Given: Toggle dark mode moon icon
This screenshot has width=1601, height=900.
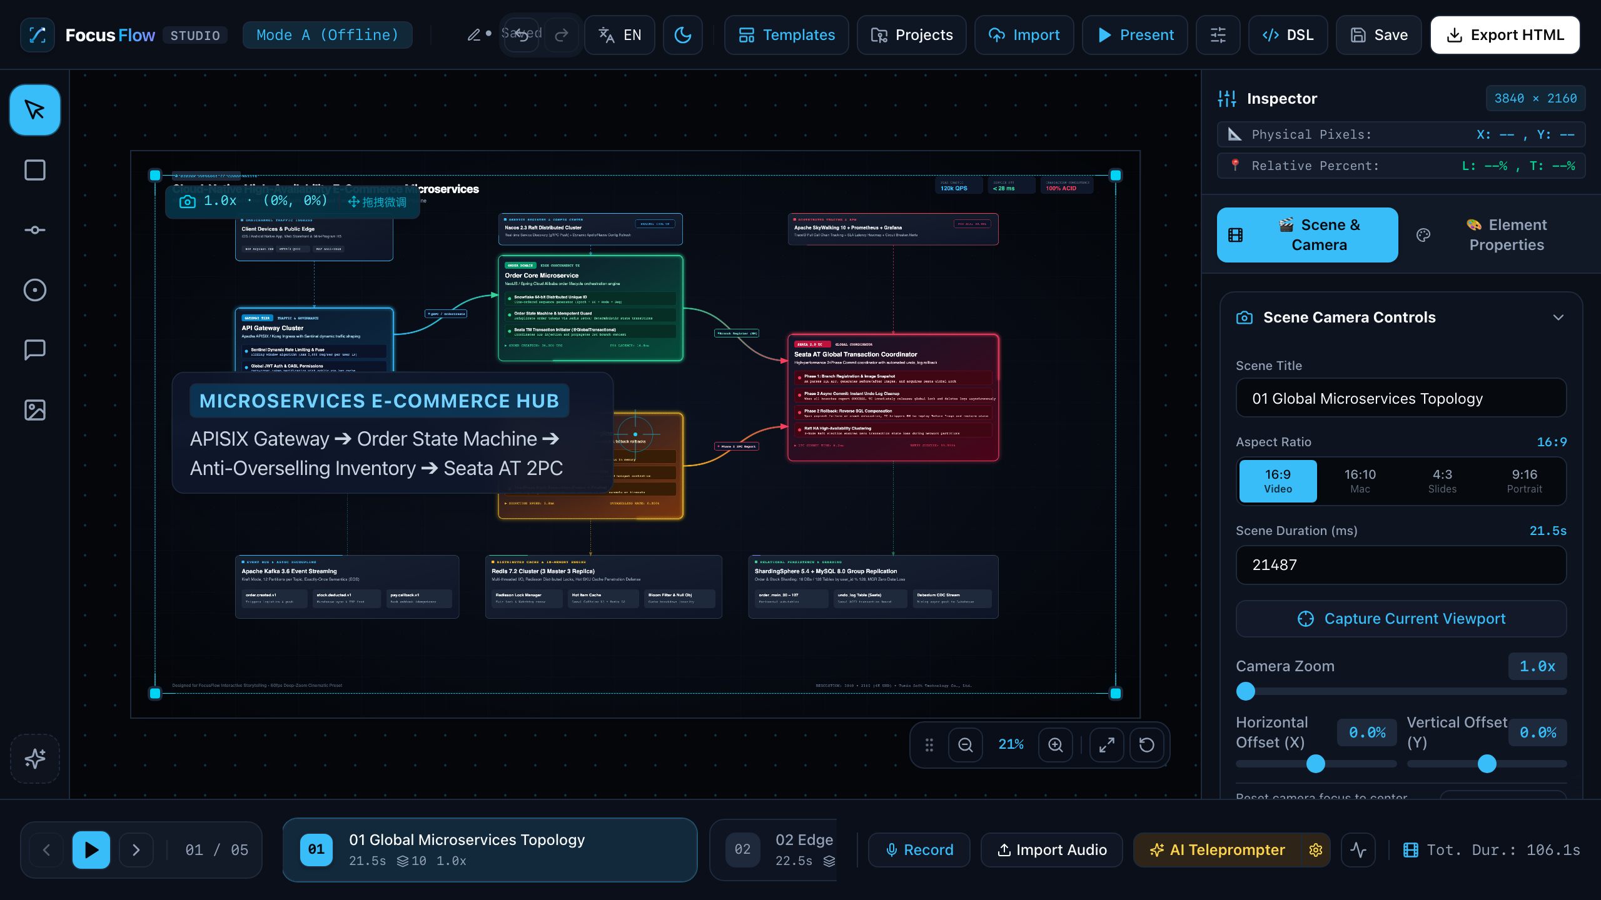Looking at the screenshot, I should (683, 35).
